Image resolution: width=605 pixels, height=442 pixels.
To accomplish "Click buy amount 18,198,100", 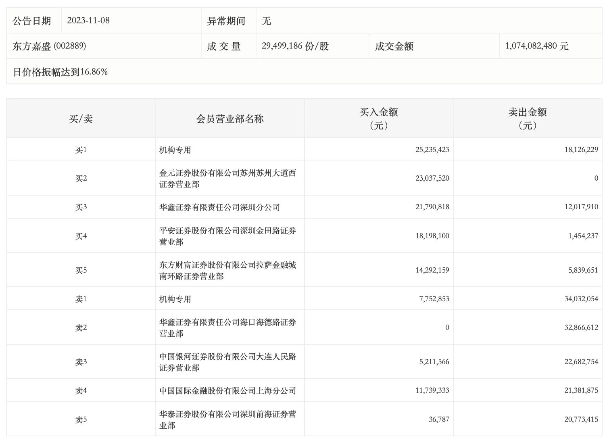I will (432, 236).
